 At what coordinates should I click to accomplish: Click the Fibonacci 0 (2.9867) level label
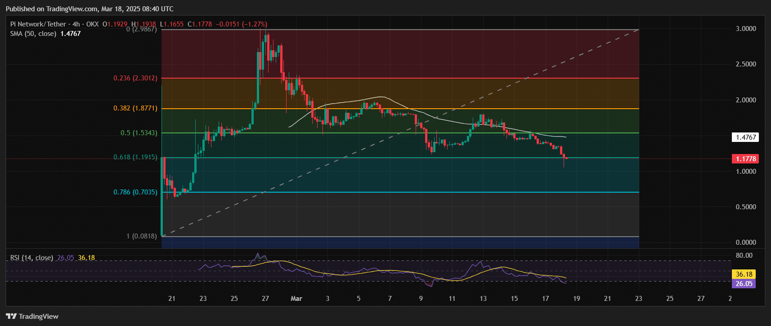[x=141, y=29]
